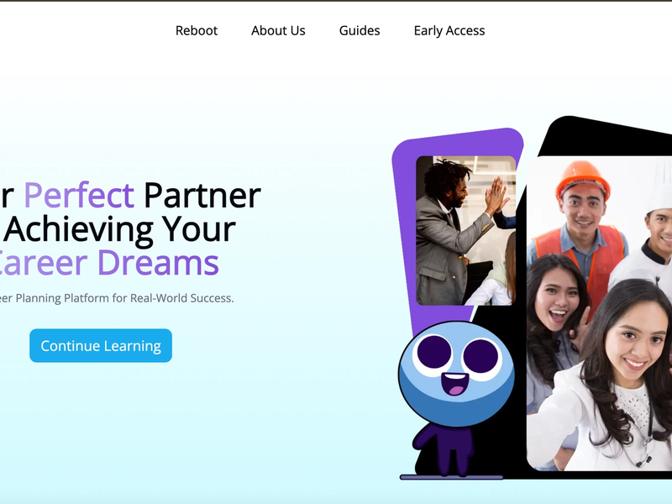Open the Reboot nav link

point(197,31)
